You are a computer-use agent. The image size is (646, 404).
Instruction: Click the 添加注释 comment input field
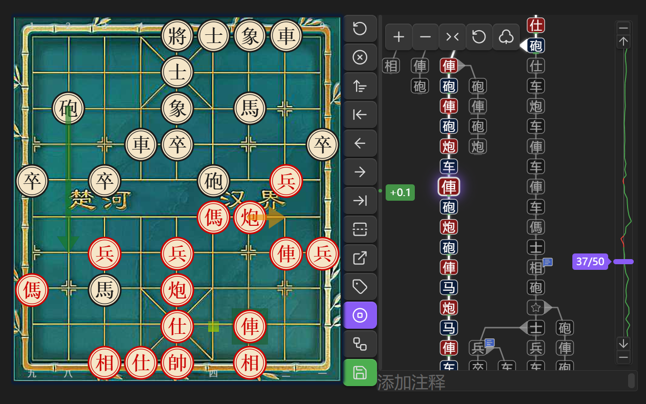pyautogui.click(x=506, y=382)
